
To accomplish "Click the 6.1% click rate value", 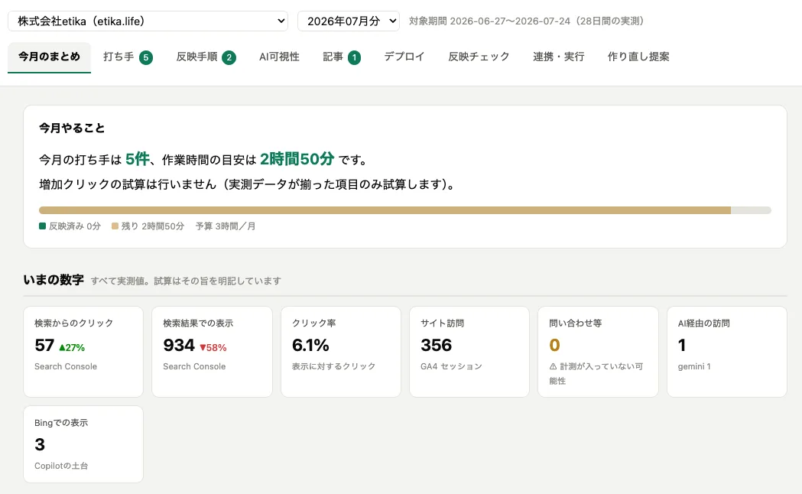I will (310, 345).
